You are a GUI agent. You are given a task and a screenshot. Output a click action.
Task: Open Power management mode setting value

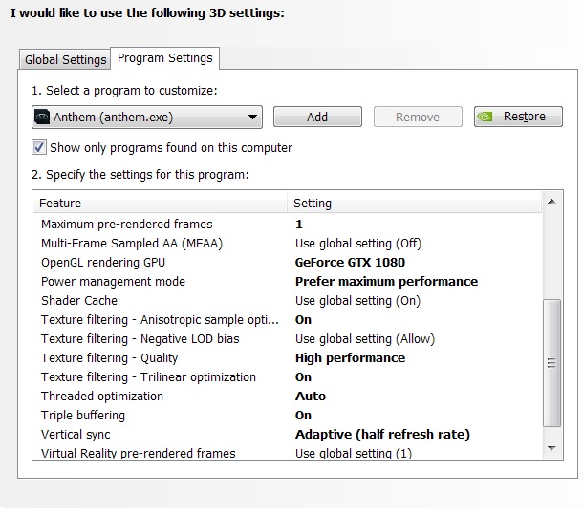386,282
